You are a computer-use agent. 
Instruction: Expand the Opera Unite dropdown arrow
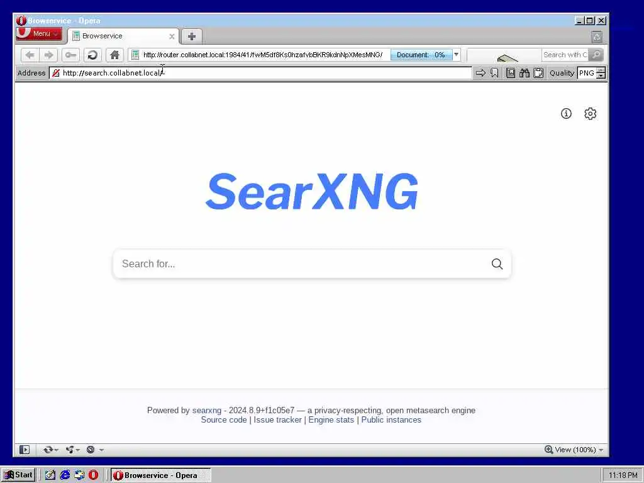point(77,450)
